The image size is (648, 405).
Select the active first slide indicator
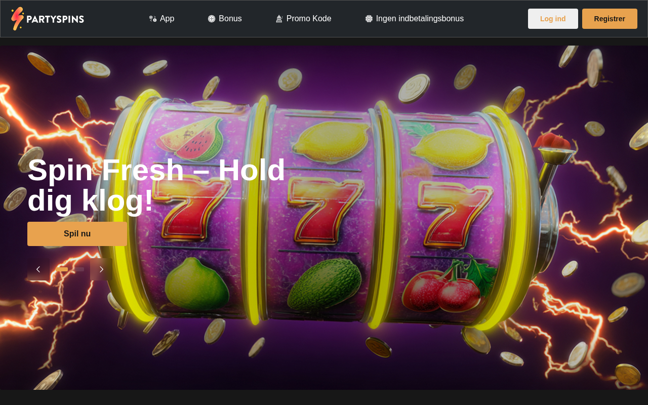tap(62, 269)
